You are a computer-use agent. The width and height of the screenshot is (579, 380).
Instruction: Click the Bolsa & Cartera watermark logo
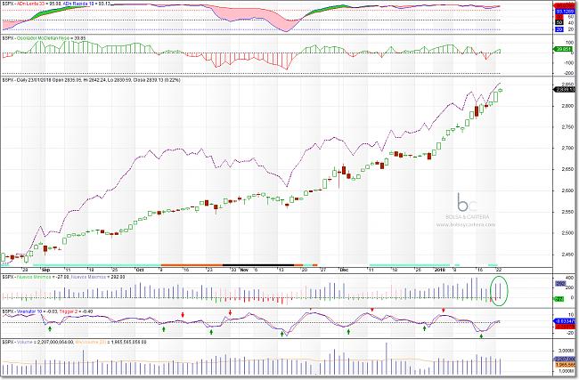[x=461, y=205]
